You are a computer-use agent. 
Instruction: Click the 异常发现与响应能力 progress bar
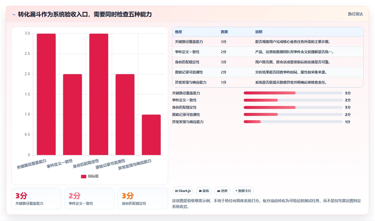pyautogui.click(x=293, y=122)
